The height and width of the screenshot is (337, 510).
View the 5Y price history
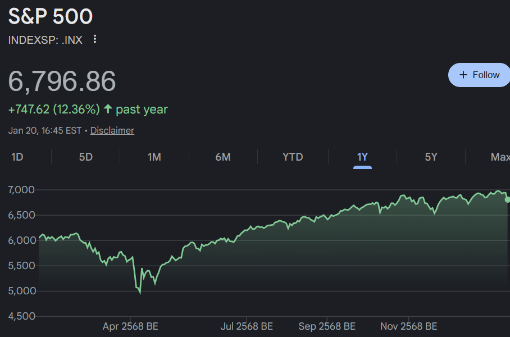coord(431,157)
